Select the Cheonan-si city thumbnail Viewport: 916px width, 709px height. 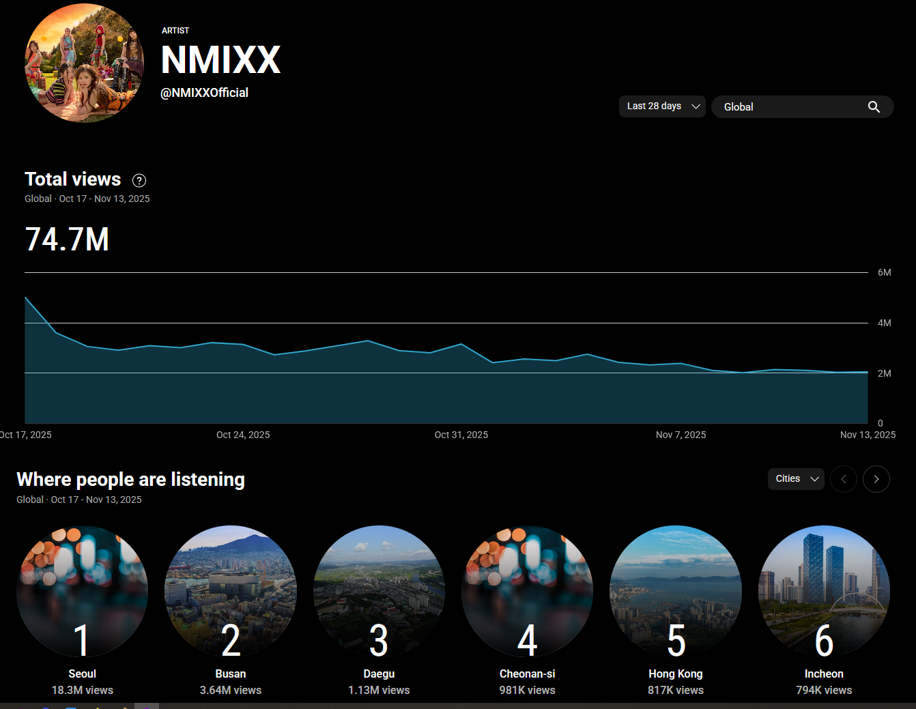tap(527, 591)
